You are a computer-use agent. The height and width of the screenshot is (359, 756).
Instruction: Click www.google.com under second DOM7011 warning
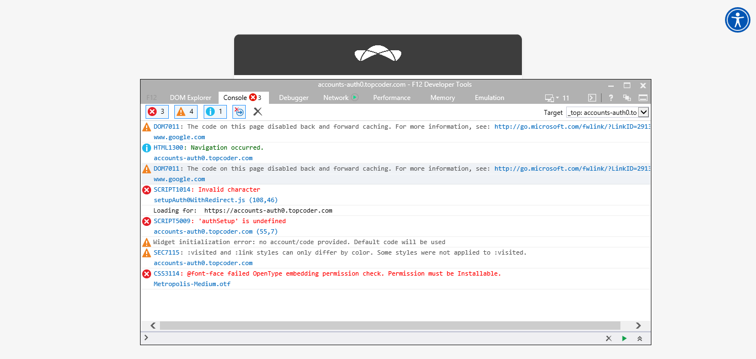point(179,179)
